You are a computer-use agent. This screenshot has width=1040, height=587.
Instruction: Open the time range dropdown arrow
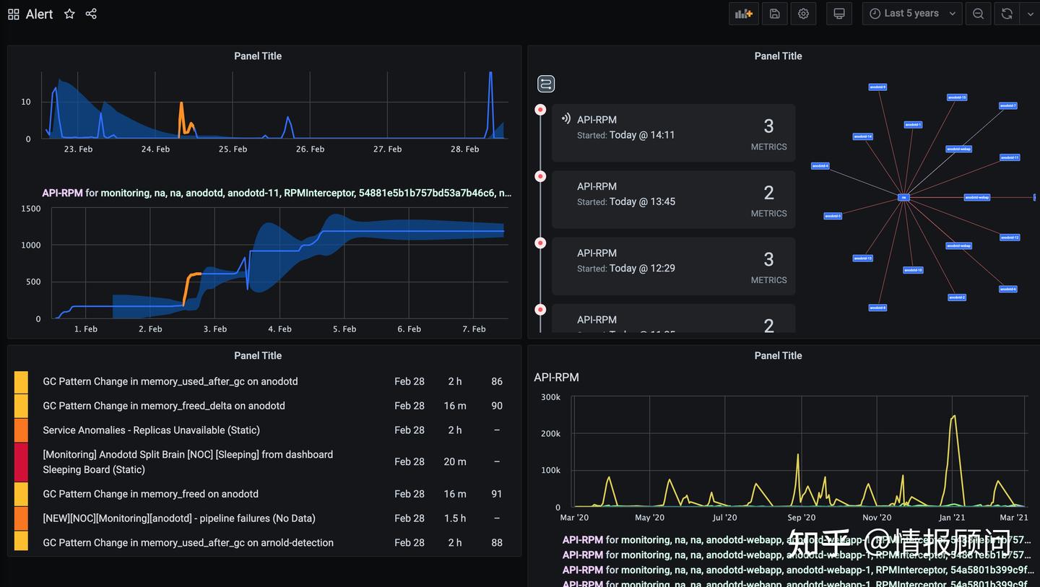tap(952, 13)
